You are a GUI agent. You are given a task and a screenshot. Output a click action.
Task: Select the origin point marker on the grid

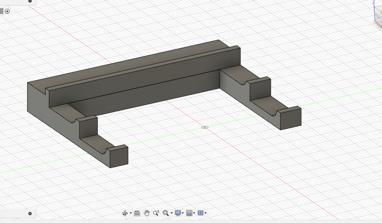pos(205,127)
